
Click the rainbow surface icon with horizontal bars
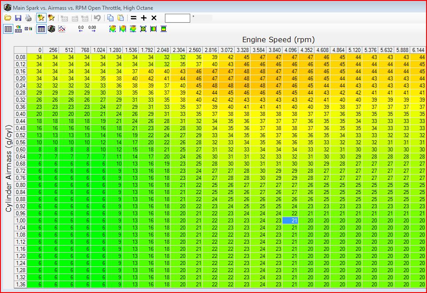tap(133, 29)
